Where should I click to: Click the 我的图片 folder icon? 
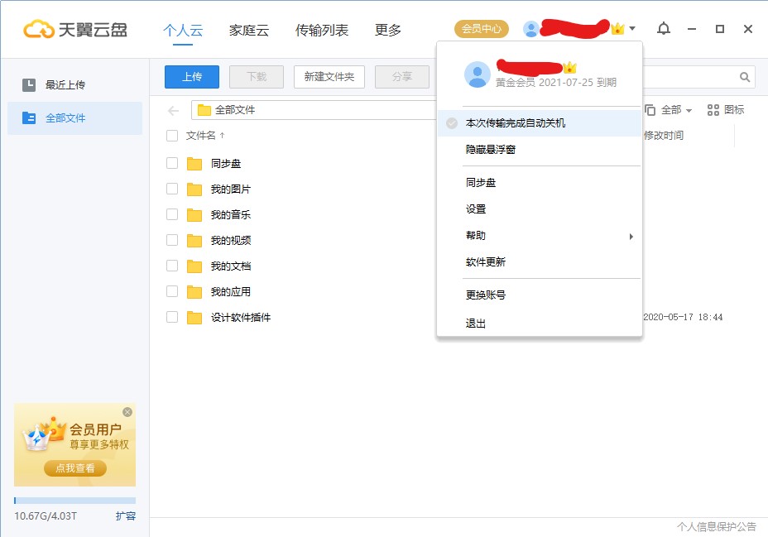[x=194, y=189]
